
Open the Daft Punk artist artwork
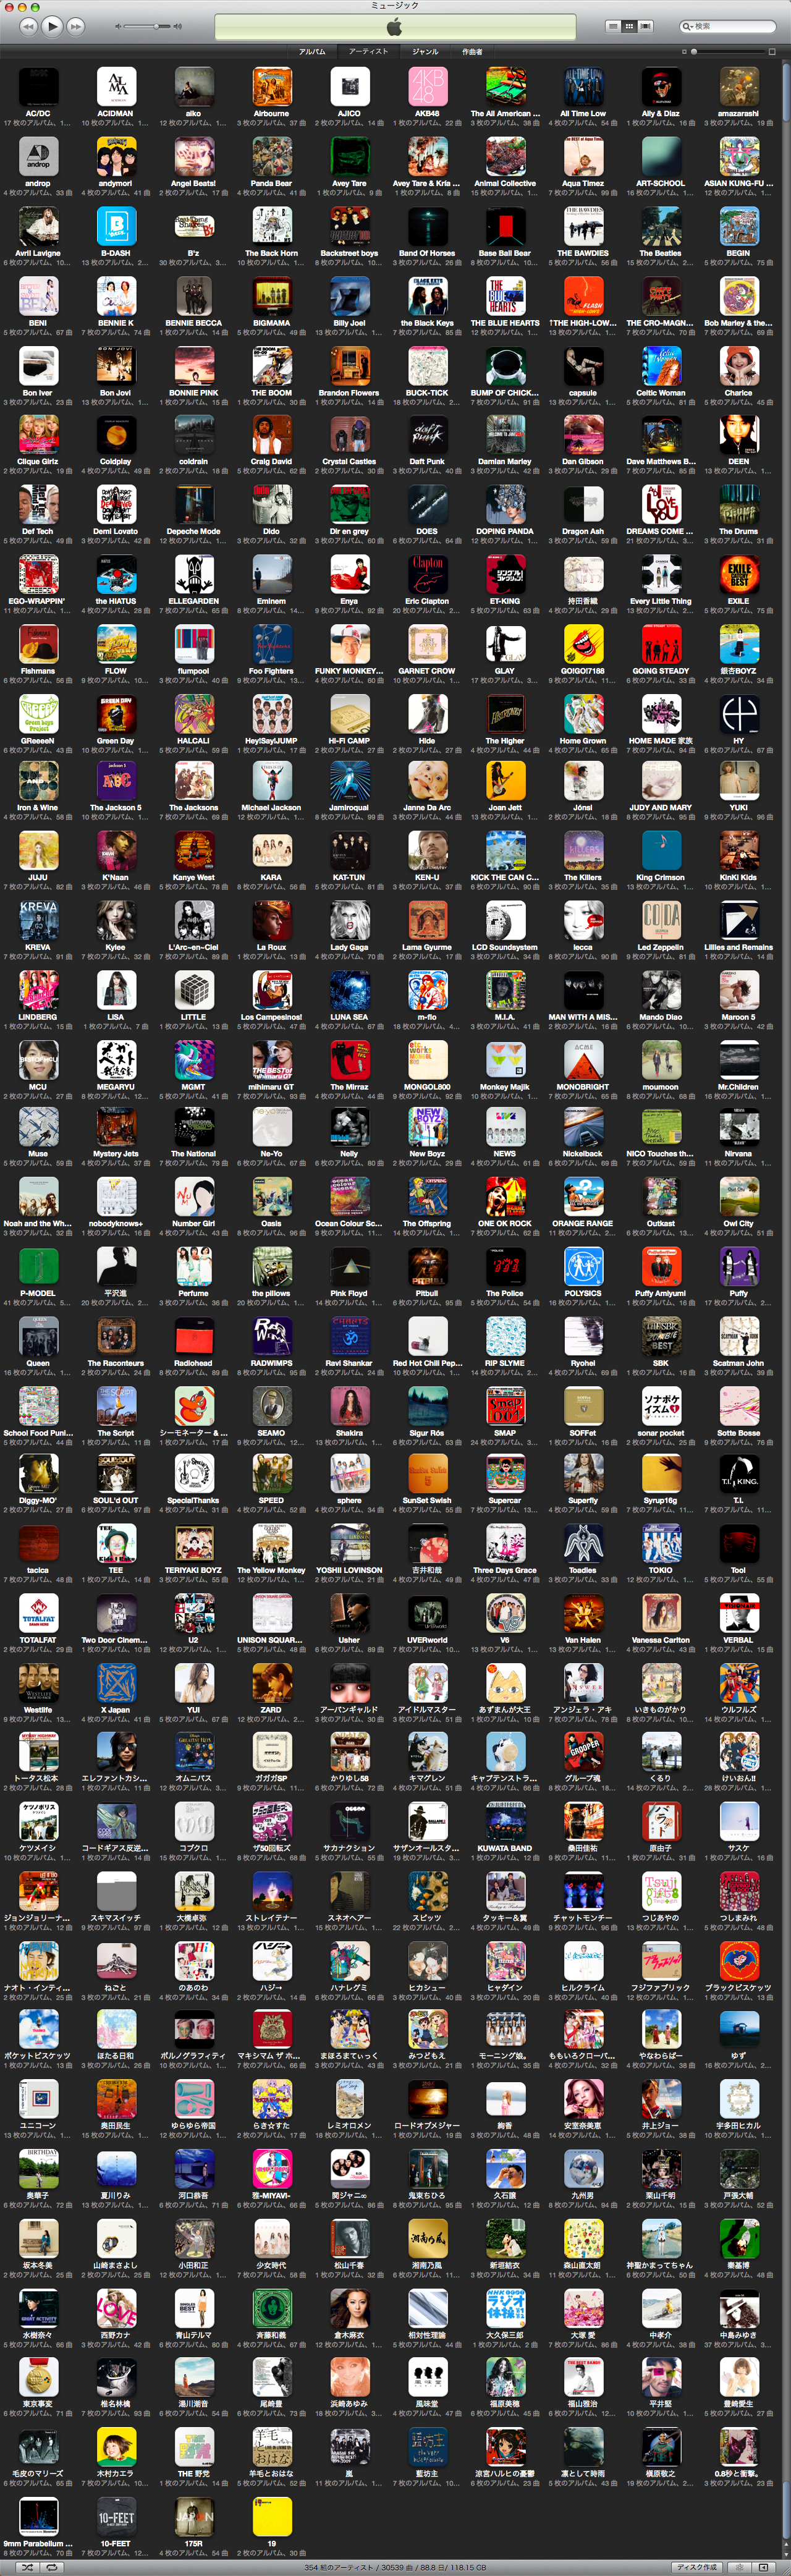427,436
